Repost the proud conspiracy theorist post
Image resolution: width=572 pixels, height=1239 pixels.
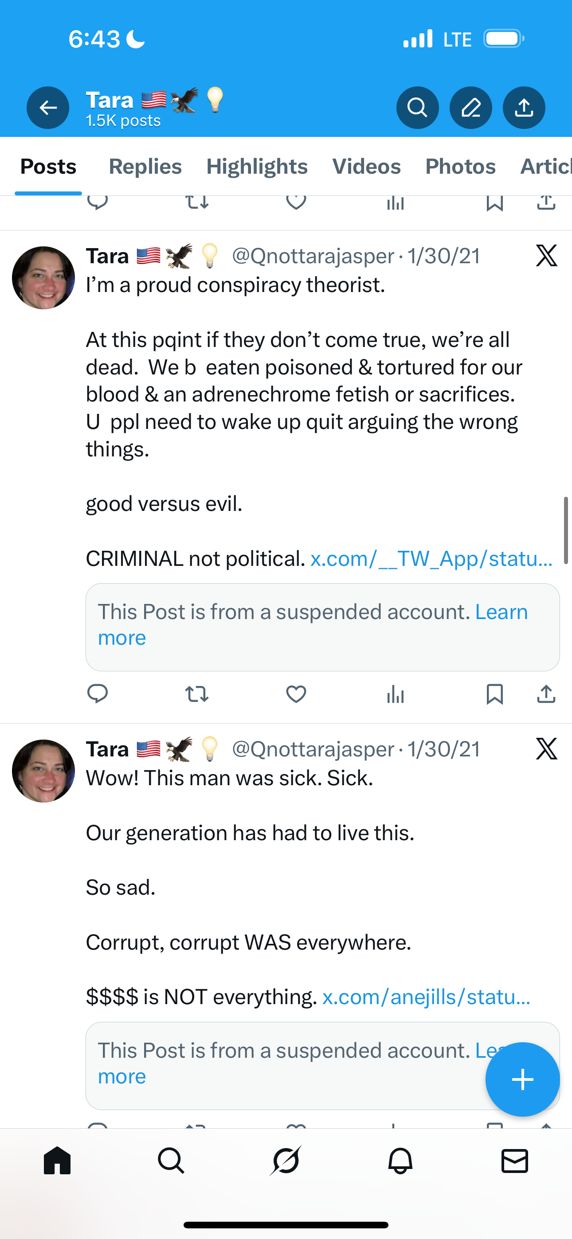click(197, 694)
